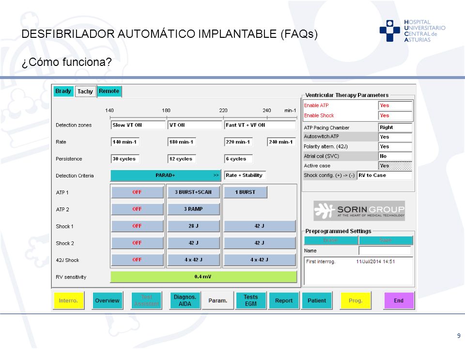
Task: Edit Shock 2 42 J in Fast VT zone
Action: [x=260, y=243]
